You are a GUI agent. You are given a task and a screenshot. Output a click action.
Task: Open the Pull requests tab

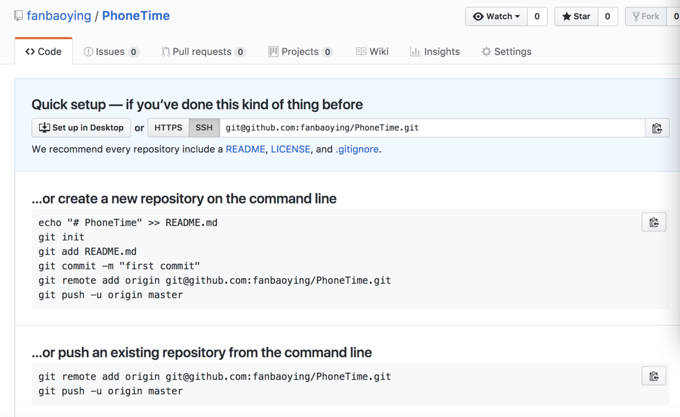pyautogui.click(x=202, y=52)
